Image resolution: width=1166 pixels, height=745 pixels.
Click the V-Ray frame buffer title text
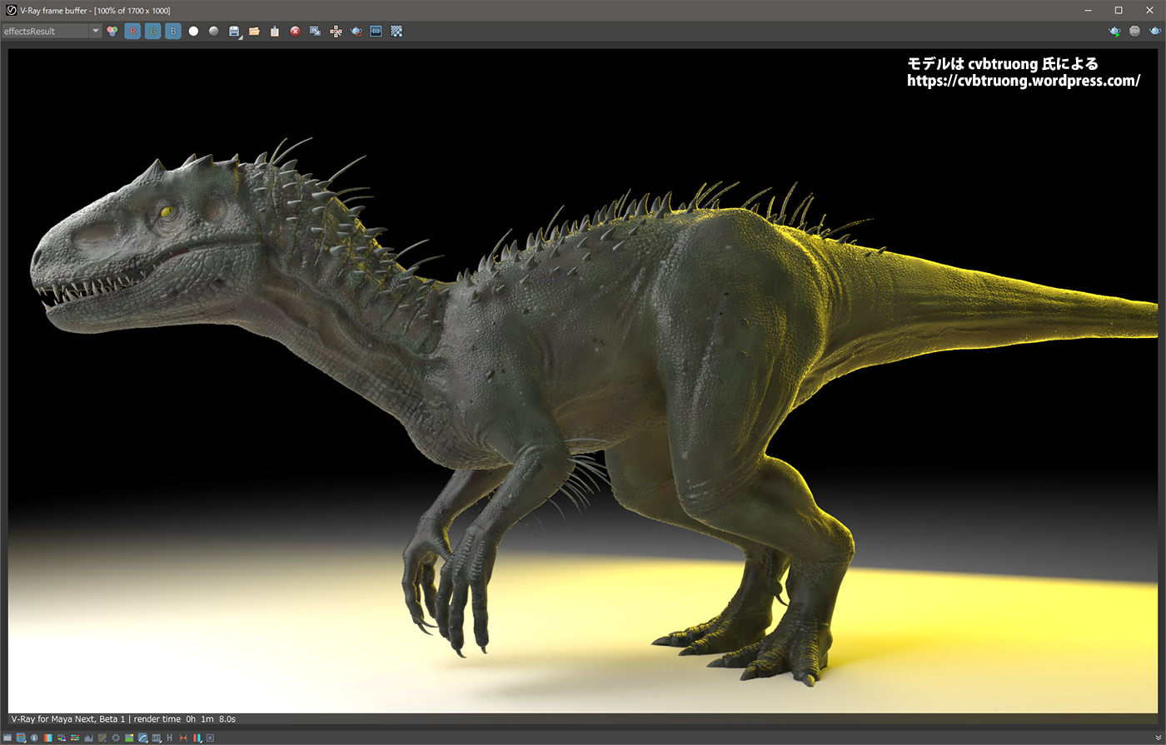pos(94,10)
